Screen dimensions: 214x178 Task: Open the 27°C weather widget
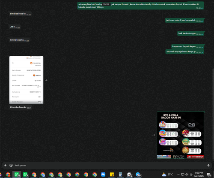167,175
